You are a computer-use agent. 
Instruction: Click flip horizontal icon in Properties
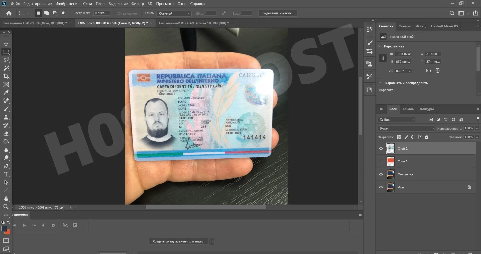[x=429, y=71]
